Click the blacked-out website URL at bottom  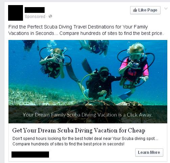(x=30, y=155)
